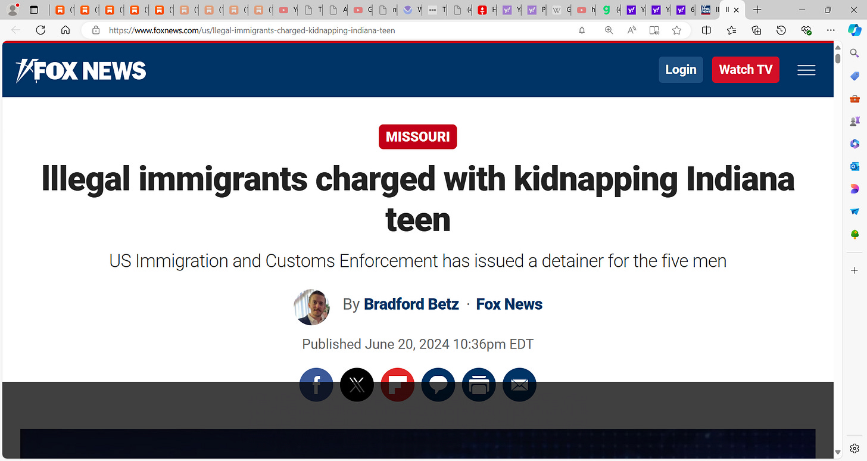Image resolution: width=867 pixels, height=461 pixels.
Task: Open the zoom magnifier in address bar
Action: point(609,30)
